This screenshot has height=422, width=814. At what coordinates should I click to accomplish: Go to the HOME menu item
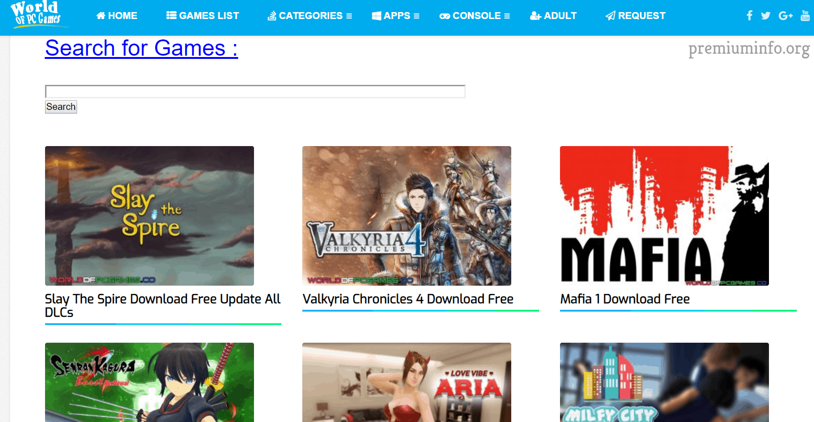117,16
